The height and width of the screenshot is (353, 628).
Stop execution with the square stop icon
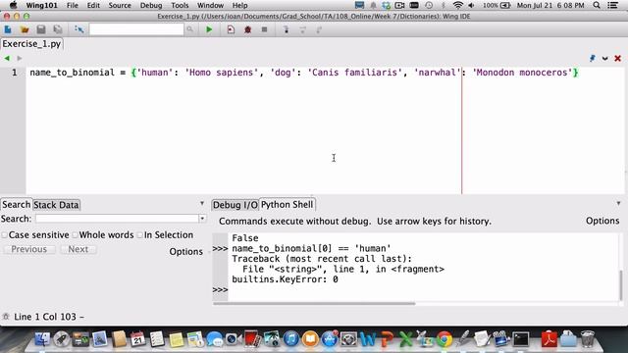tap(264, 29)
